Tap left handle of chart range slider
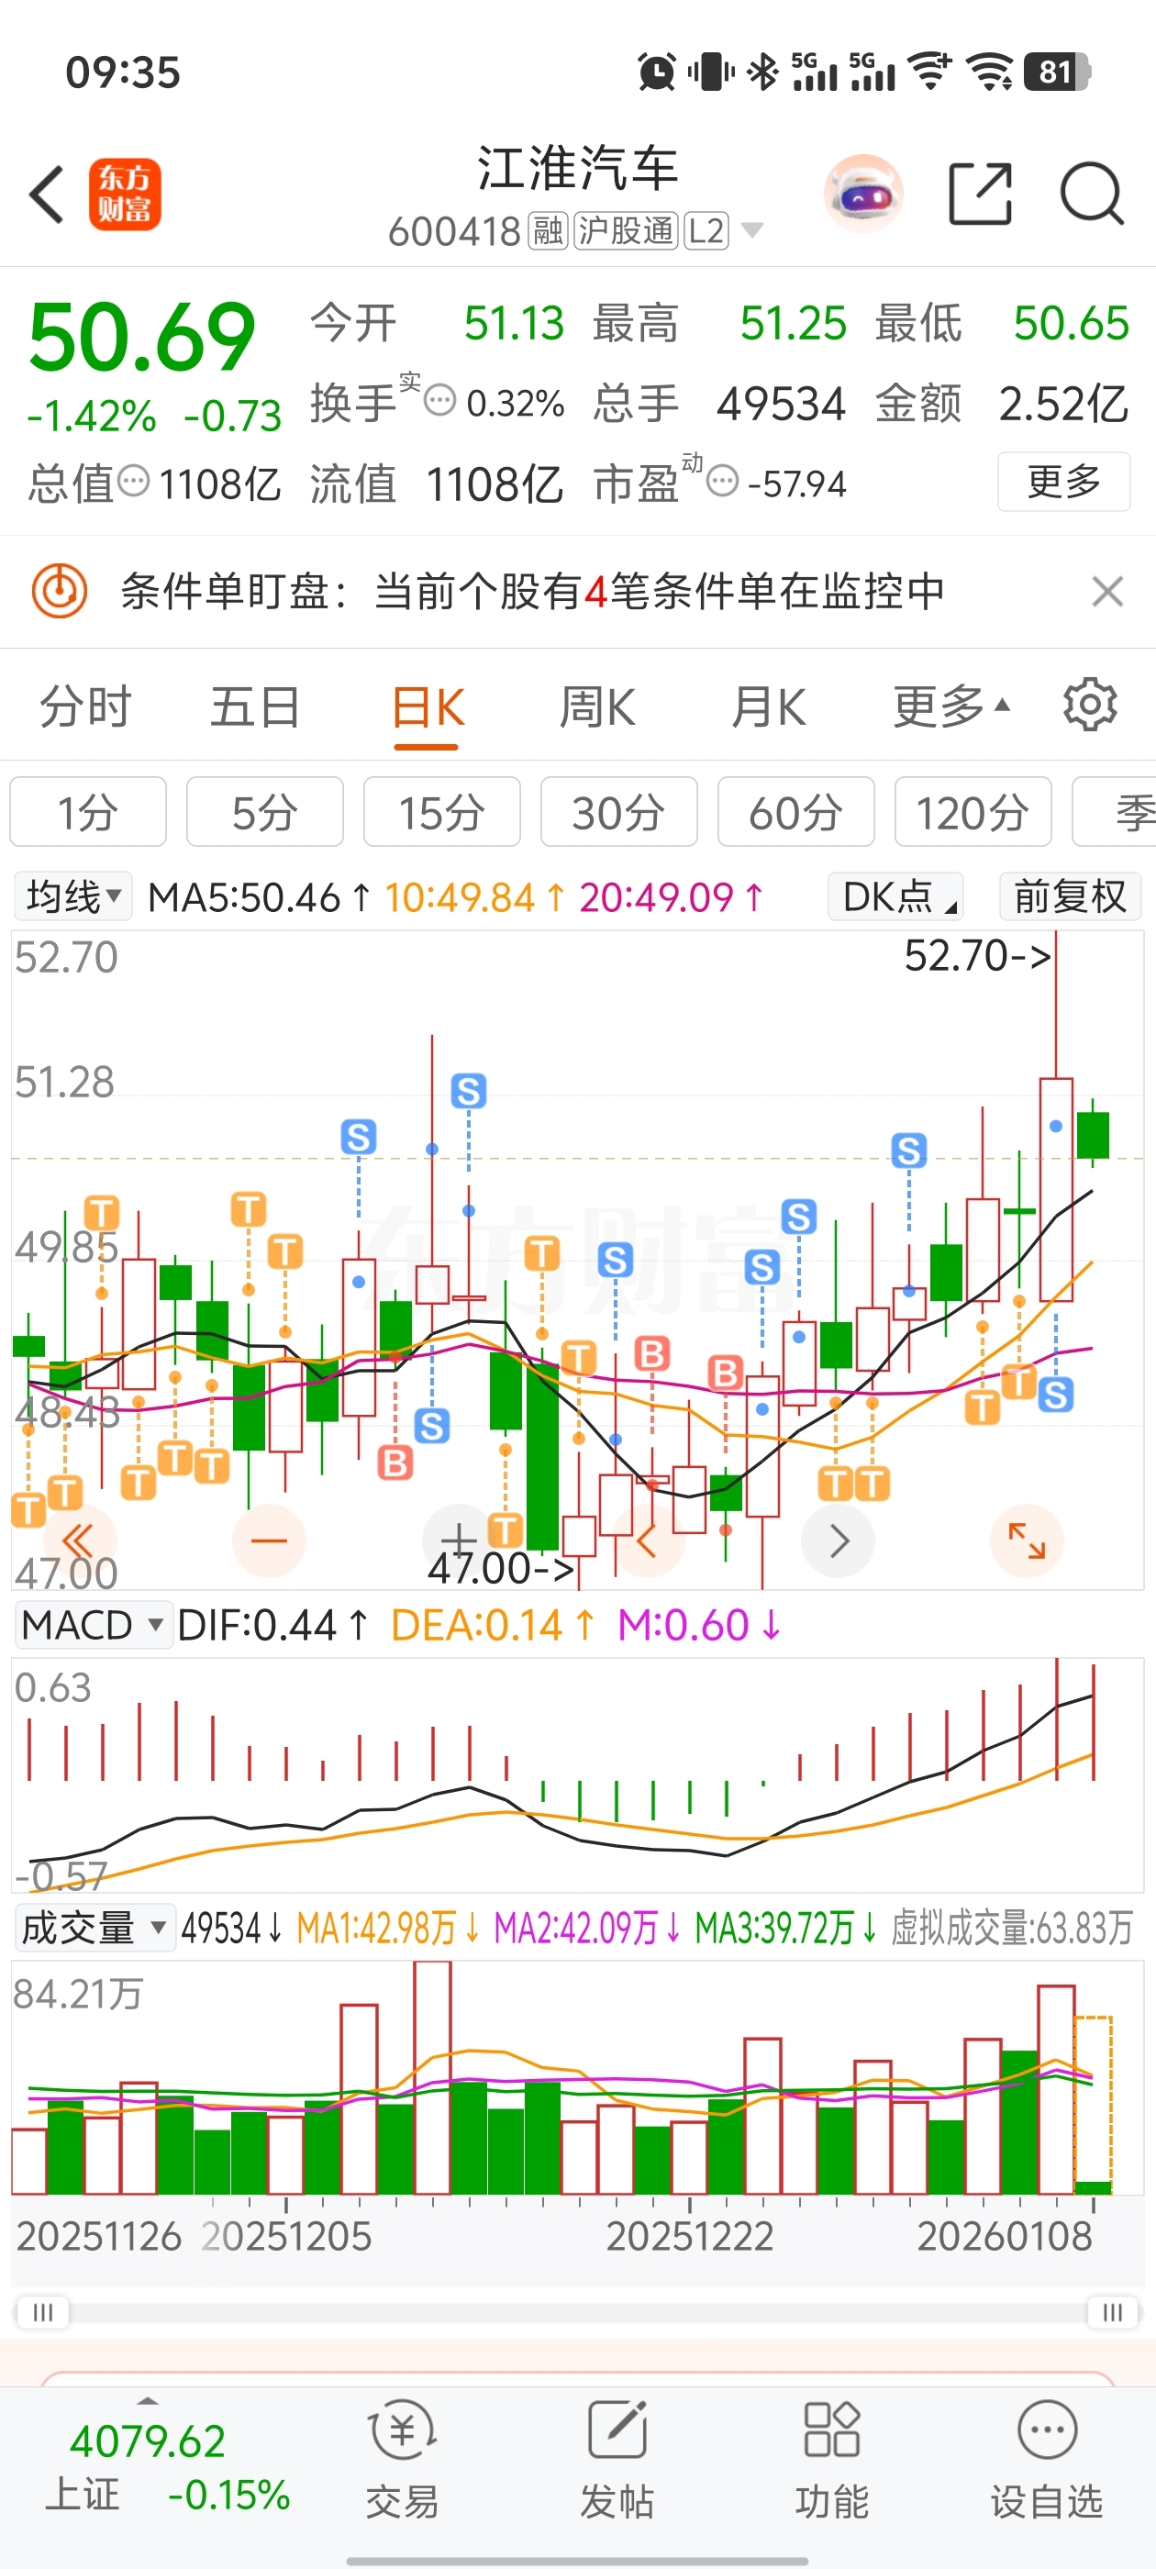 (x=43, y=2312)
